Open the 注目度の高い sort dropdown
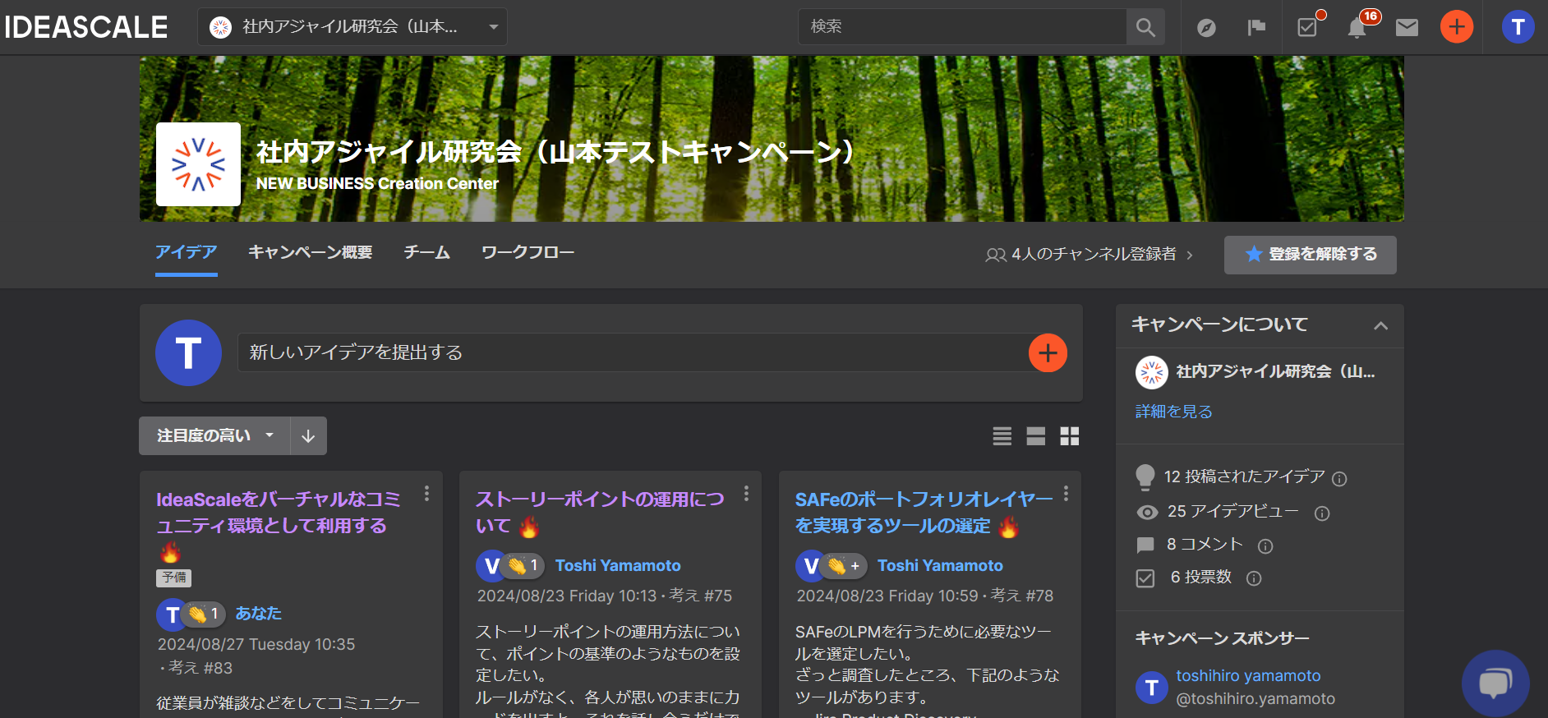Image resolution: width=1548 pixels, height=718 pixels. 214,436
